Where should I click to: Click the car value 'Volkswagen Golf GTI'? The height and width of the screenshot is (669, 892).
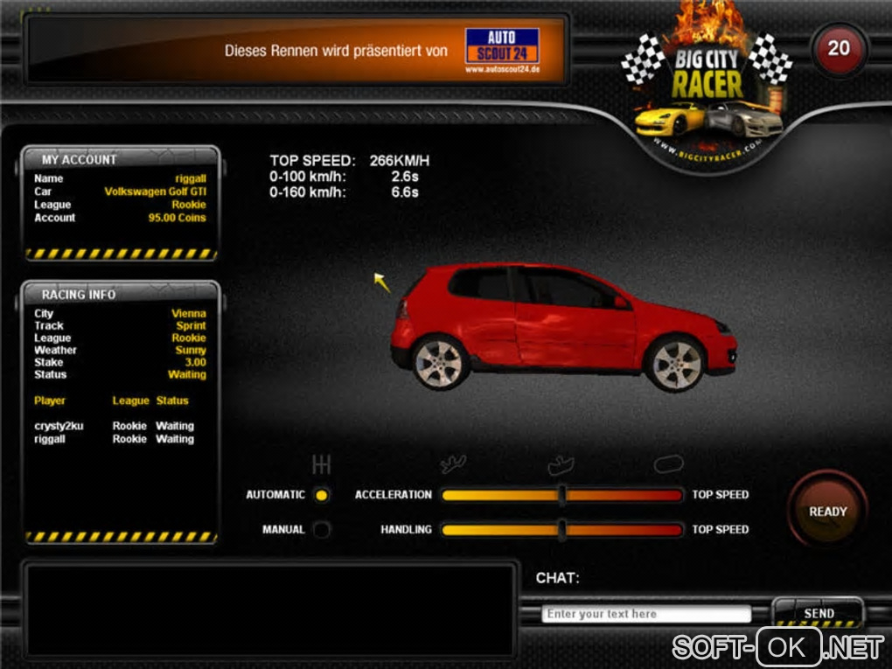(156, 192)
